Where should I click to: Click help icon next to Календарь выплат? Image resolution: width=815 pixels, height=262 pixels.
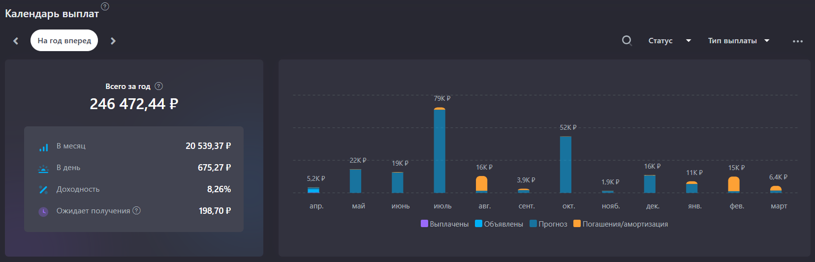pos(105,6)
